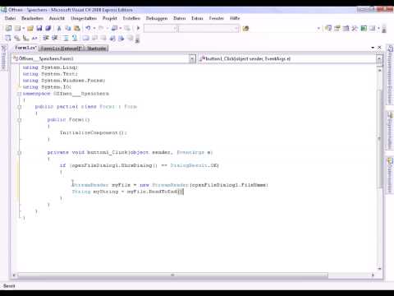Click the Display Object Member List icon

click(x=8, y=38)
